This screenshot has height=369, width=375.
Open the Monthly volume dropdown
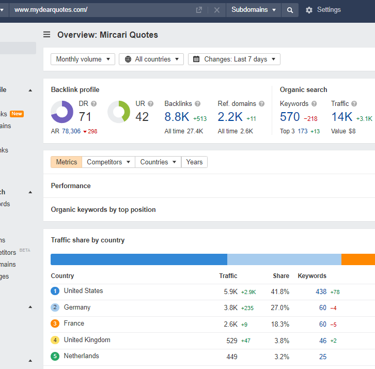pyautogui.click(x=83, y=59)
